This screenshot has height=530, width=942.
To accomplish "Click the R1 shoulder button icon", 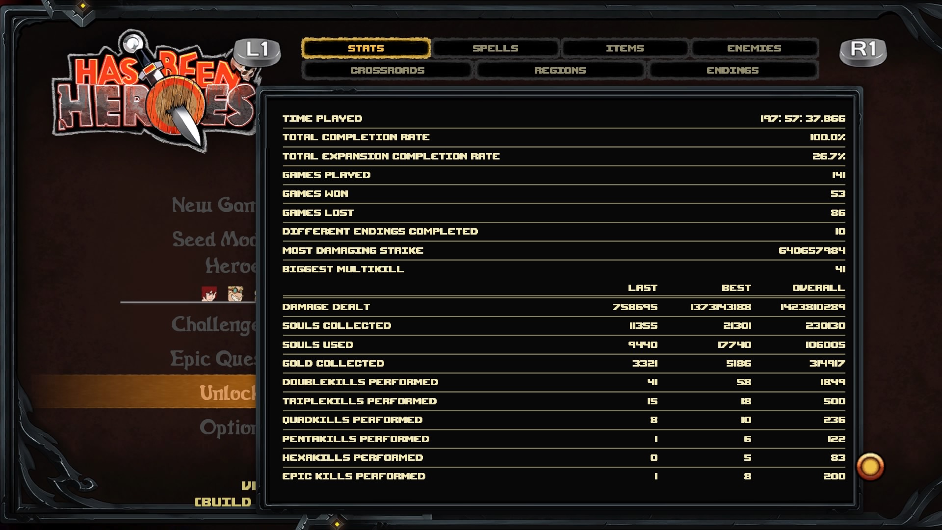I will click(863, 52).
